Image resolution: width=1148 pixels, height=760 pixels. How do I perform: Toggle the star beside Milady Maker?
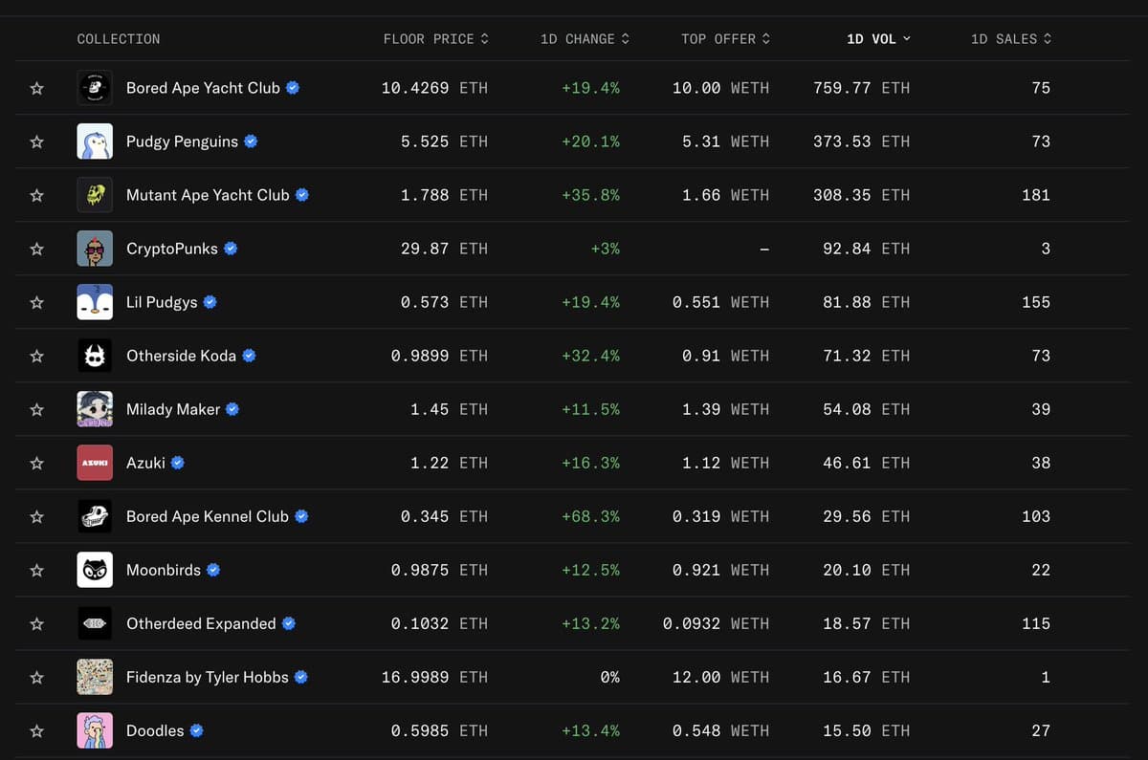point(36,409)
